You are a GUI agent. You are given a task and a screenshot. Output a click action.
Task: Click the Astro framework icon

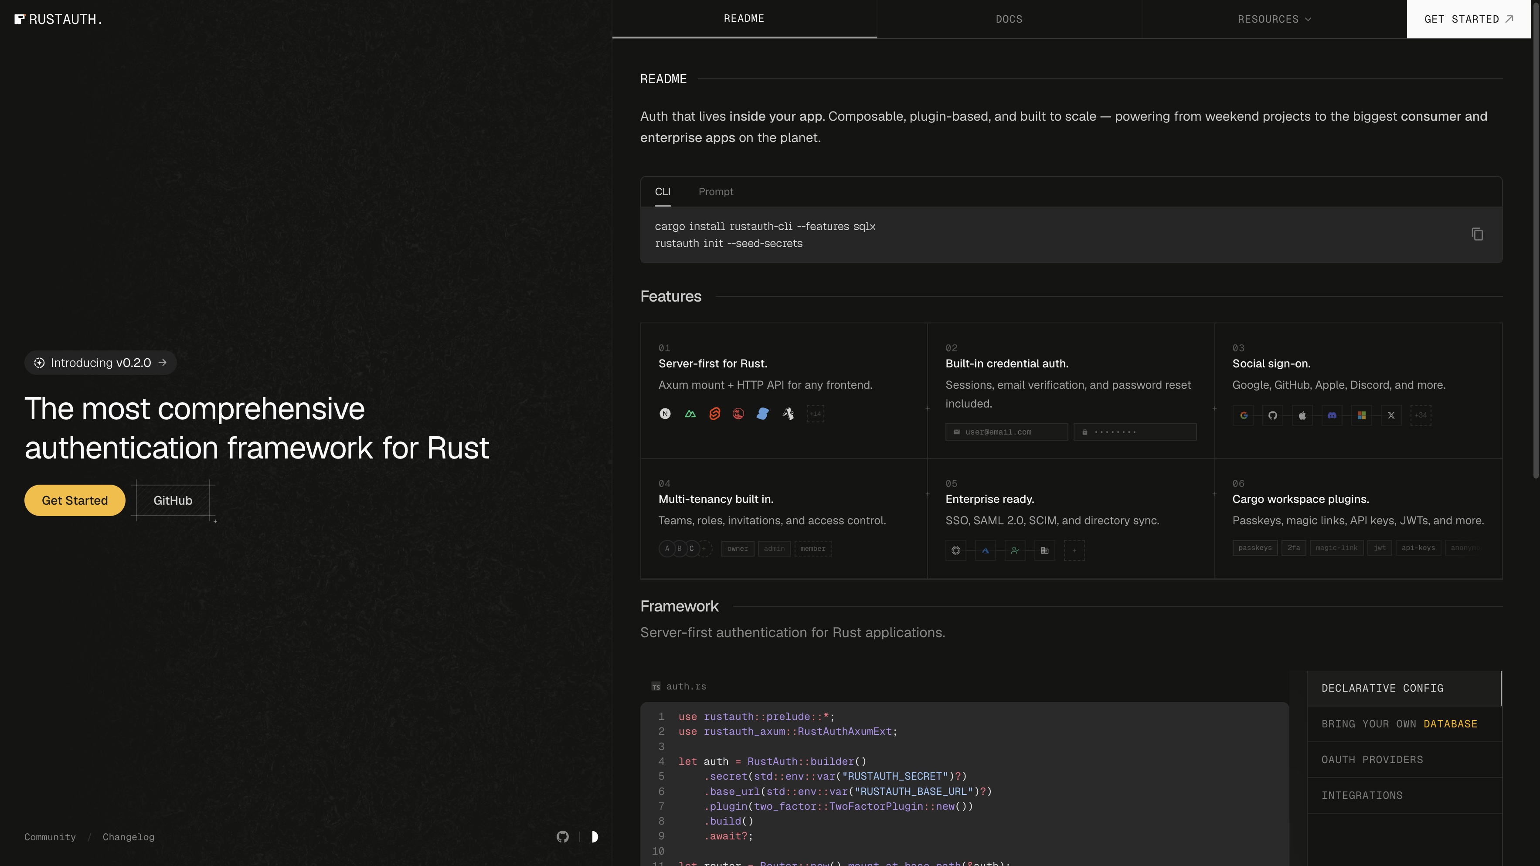(789, 414)
